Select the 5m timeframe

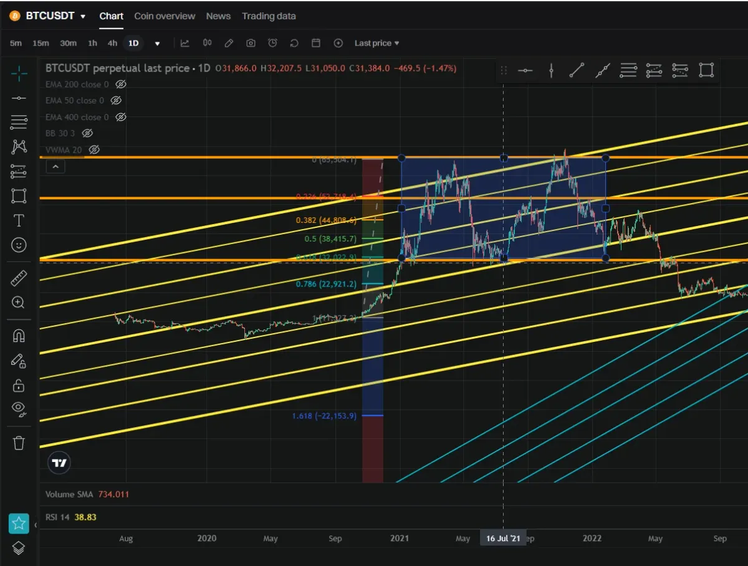click(16, 43)
